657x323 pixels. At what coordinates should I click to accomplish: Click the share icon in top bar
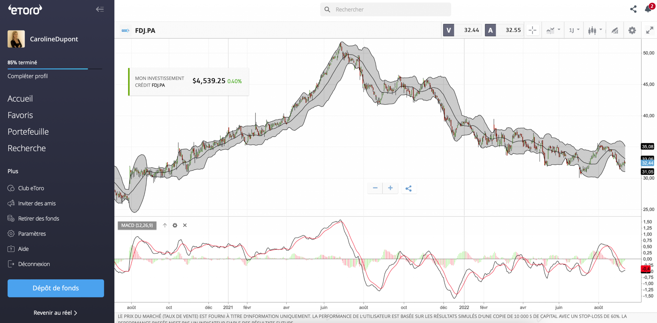click(x=633, y=9)
